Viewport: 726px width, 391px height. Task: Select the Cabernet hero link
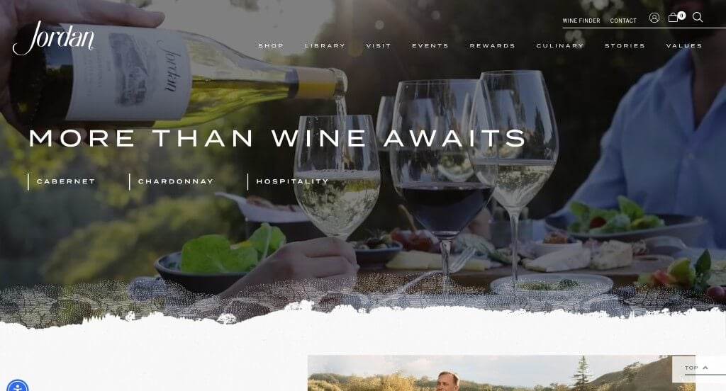pyautogui.click(x=66, y=181)
